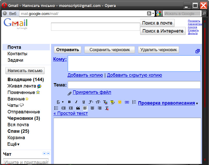Open Отправленные folder
Viewport: 209px width, 165px height.
[24, 112]
